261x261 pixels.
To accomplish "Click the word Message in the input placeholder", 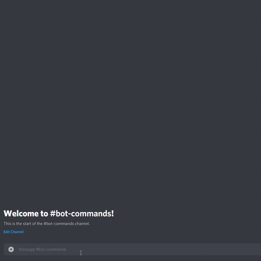I will [27, 249].
